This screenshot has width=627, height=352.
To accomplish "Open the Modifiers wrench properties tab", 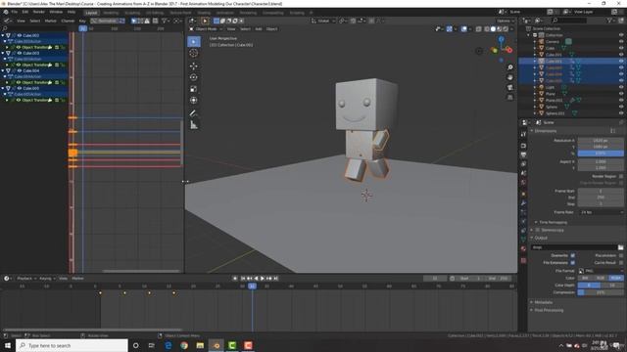I will (523, 203).
